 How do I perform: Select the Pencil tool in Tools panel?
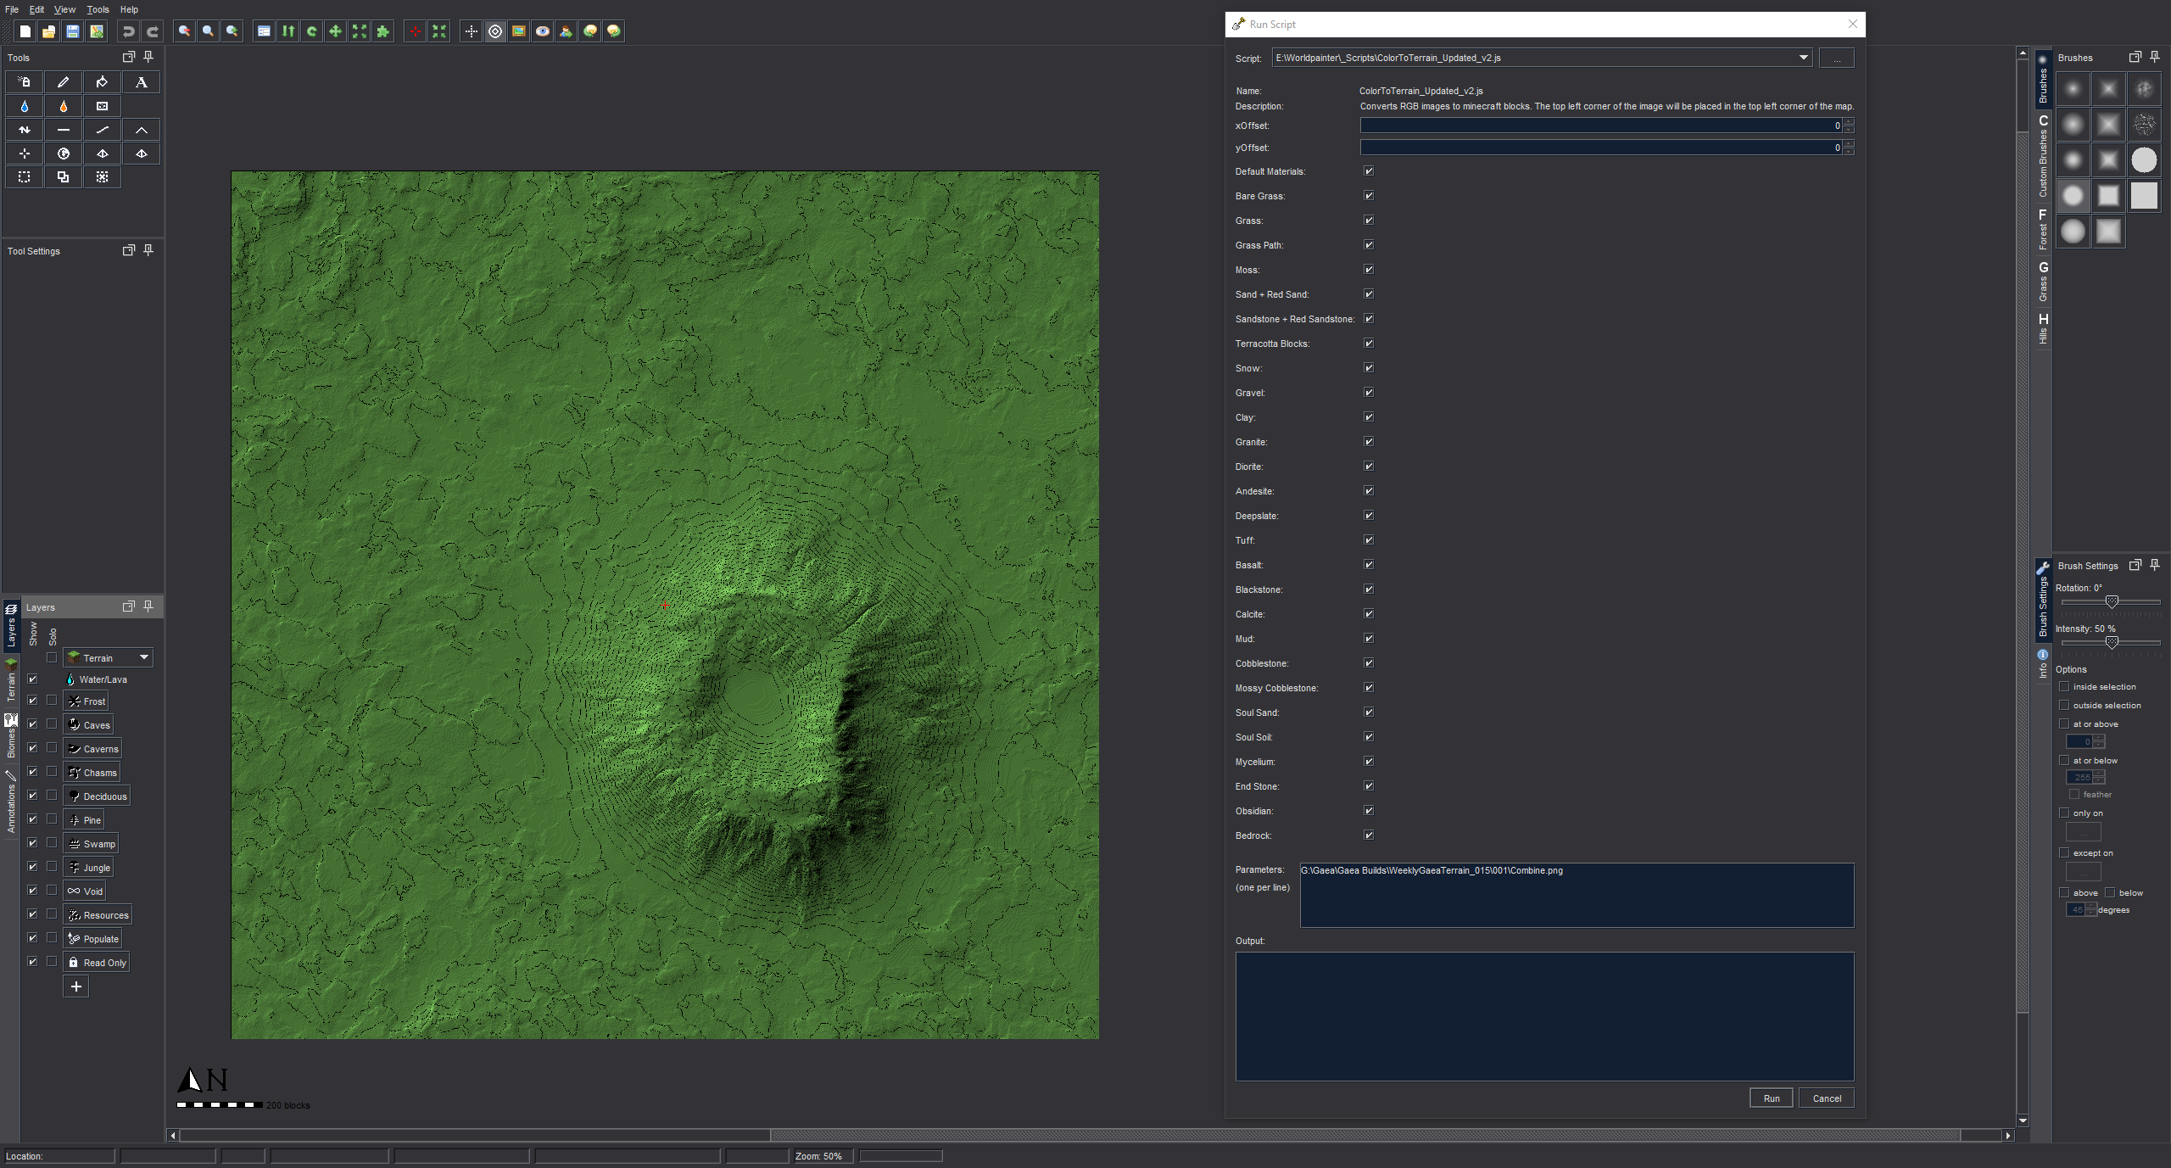point(63,82)
